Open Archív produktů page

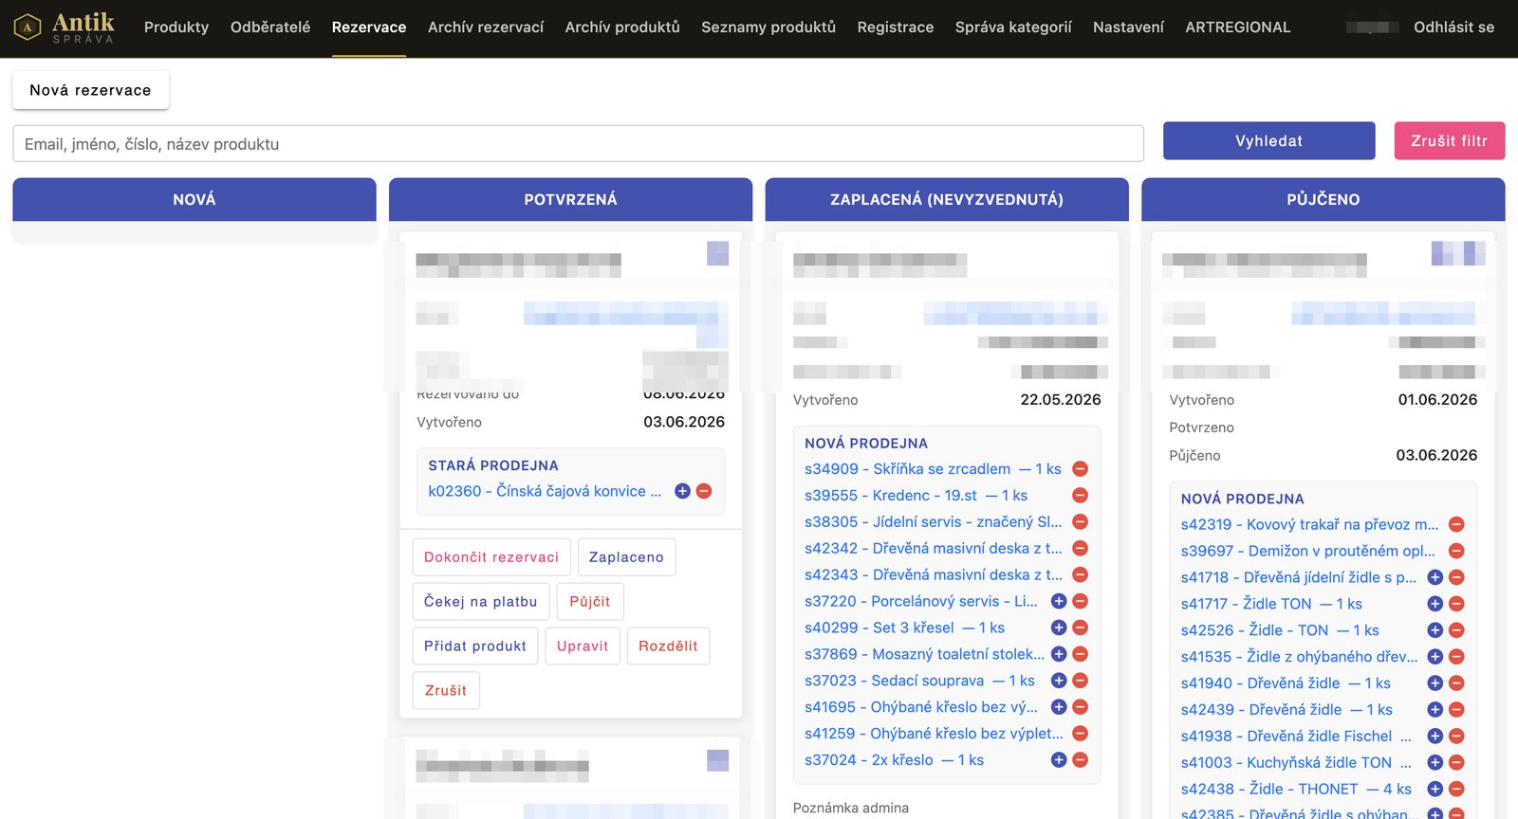pos(622,27)
